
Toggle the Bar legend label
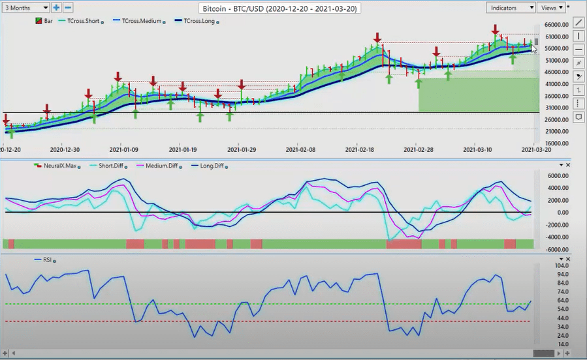[48, 21]
